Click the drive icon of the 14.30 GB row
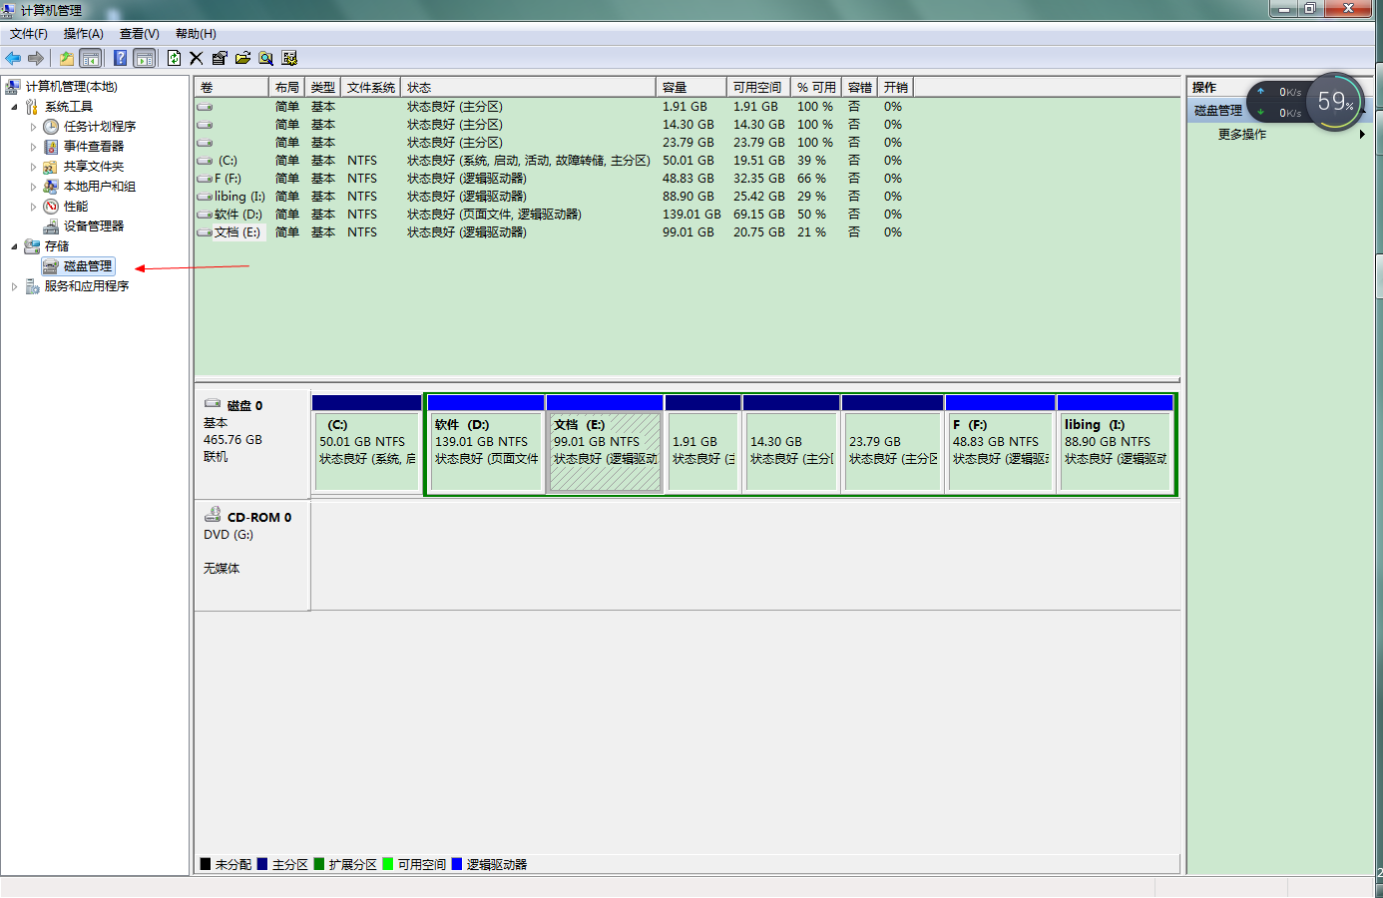Viewport: 1383px width, 898px height. [205, 125]
